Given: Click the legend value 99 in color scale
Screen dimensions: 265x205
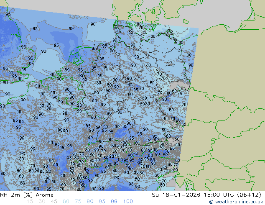Looking at the screenshot, I should point(114,202).
